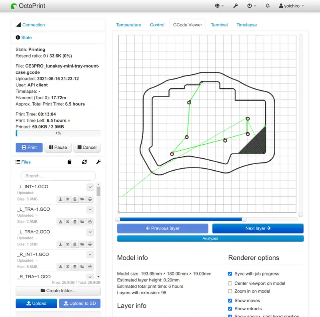Print _L_TRA~2.GCO via its printer icon
The image size is (320, 317).
(x=90, y=244)
